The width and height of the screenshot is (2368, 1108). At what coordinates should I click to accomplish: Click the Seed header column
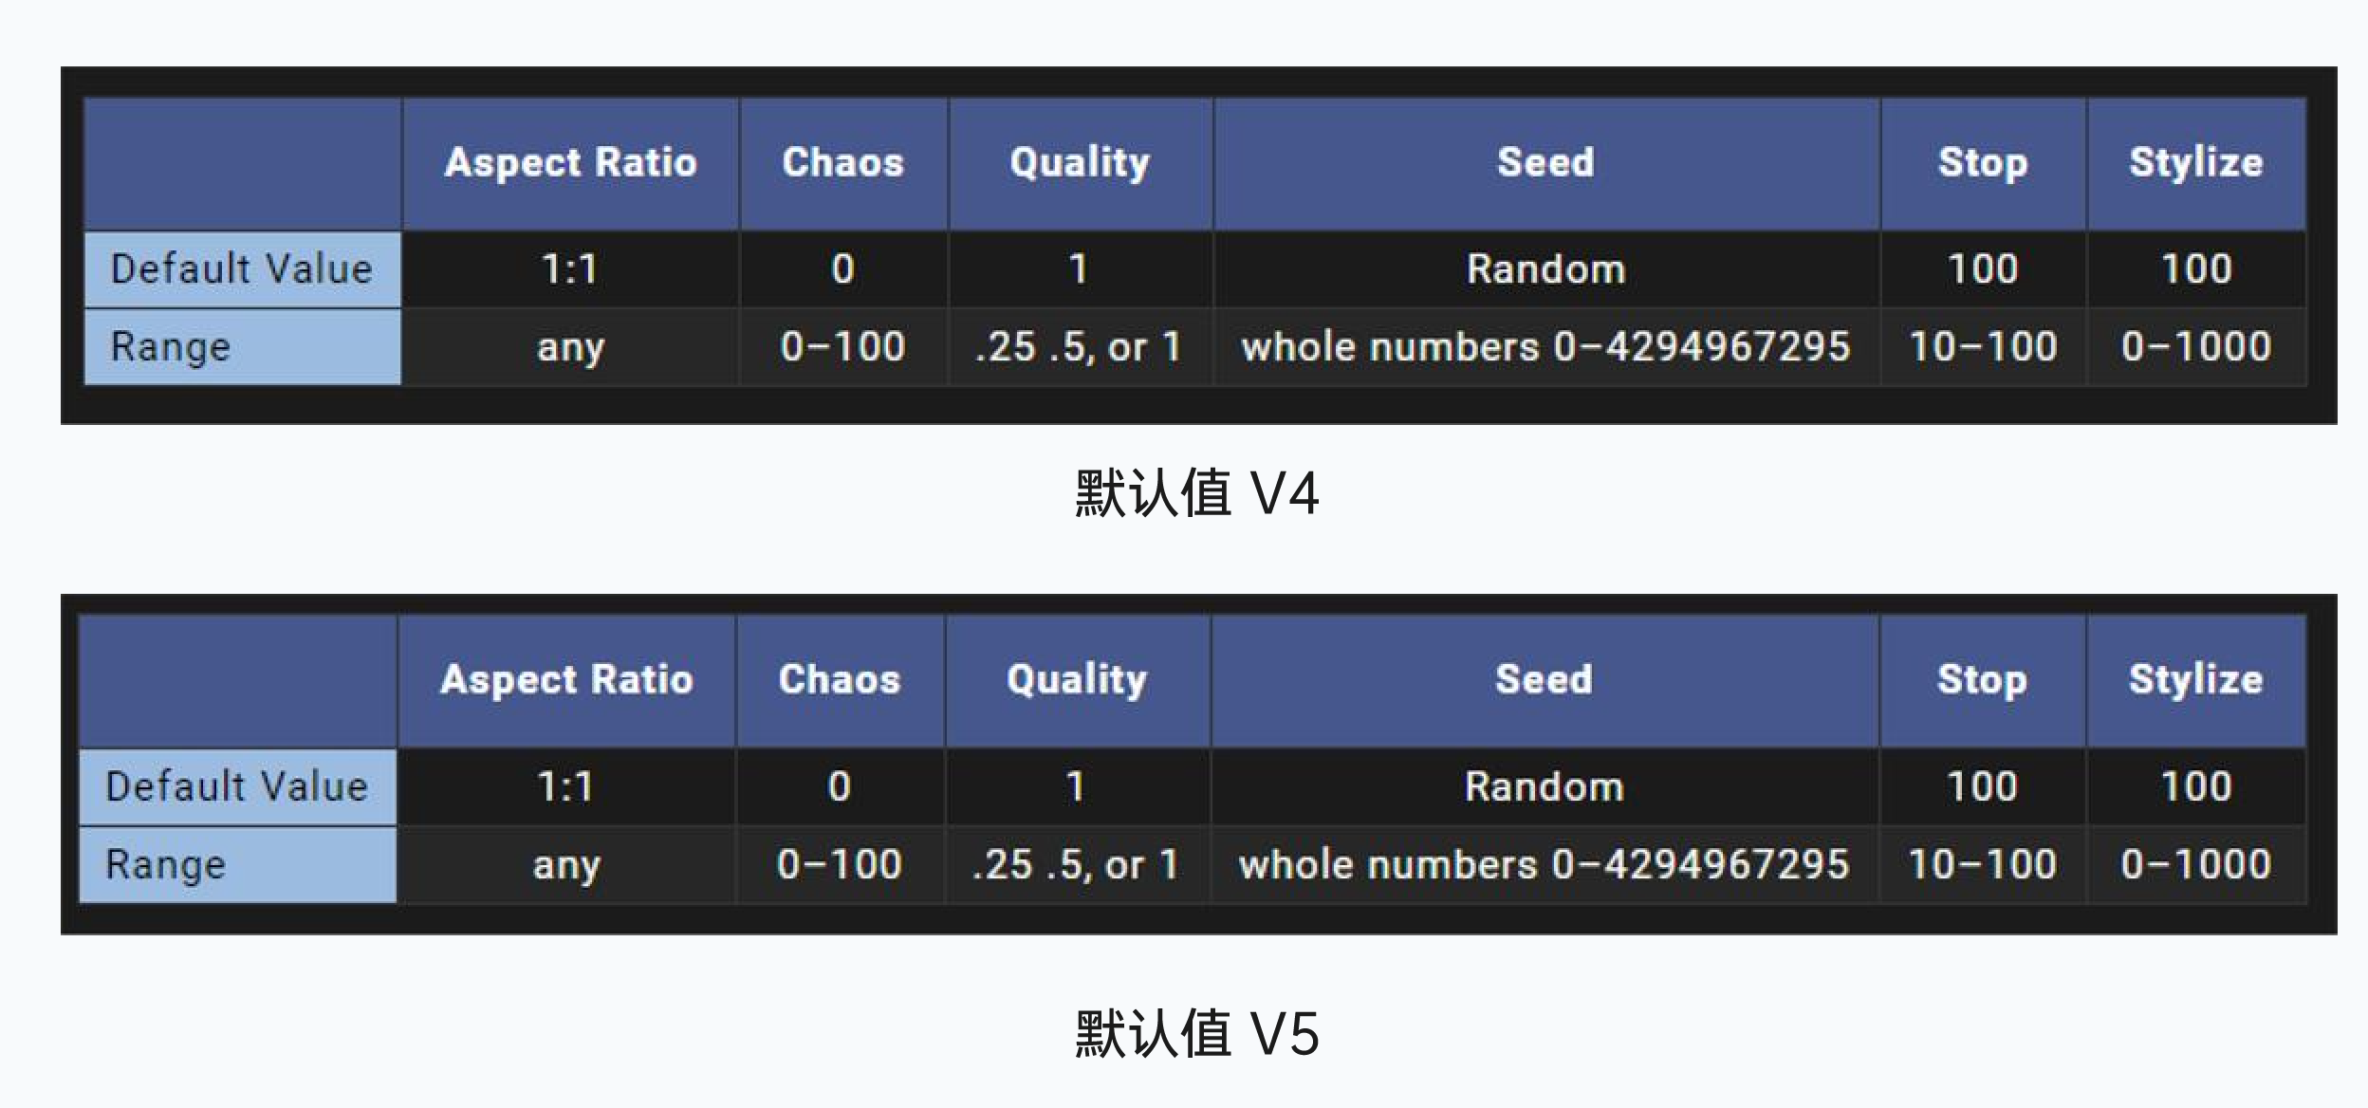click(1493, 151)
